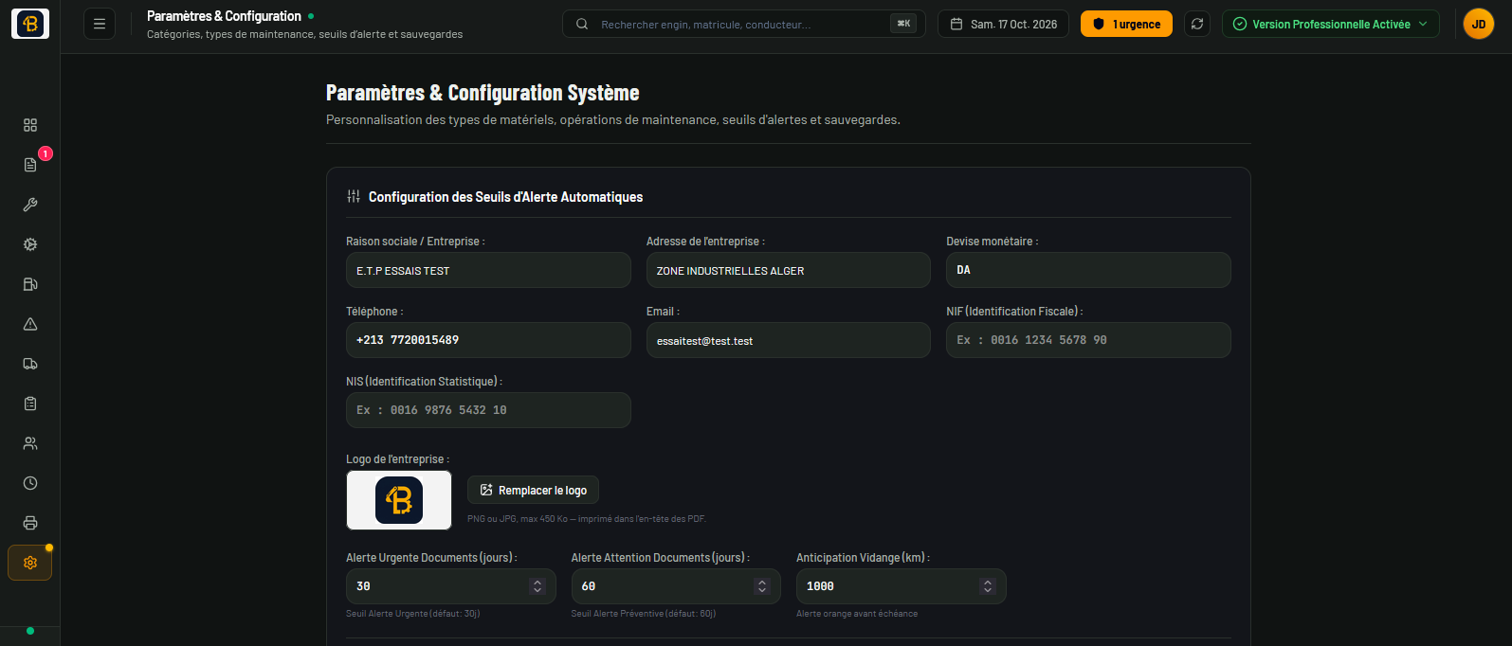Open the JD user avatar
The image size is (1512, 646).
coord(1479,24)
